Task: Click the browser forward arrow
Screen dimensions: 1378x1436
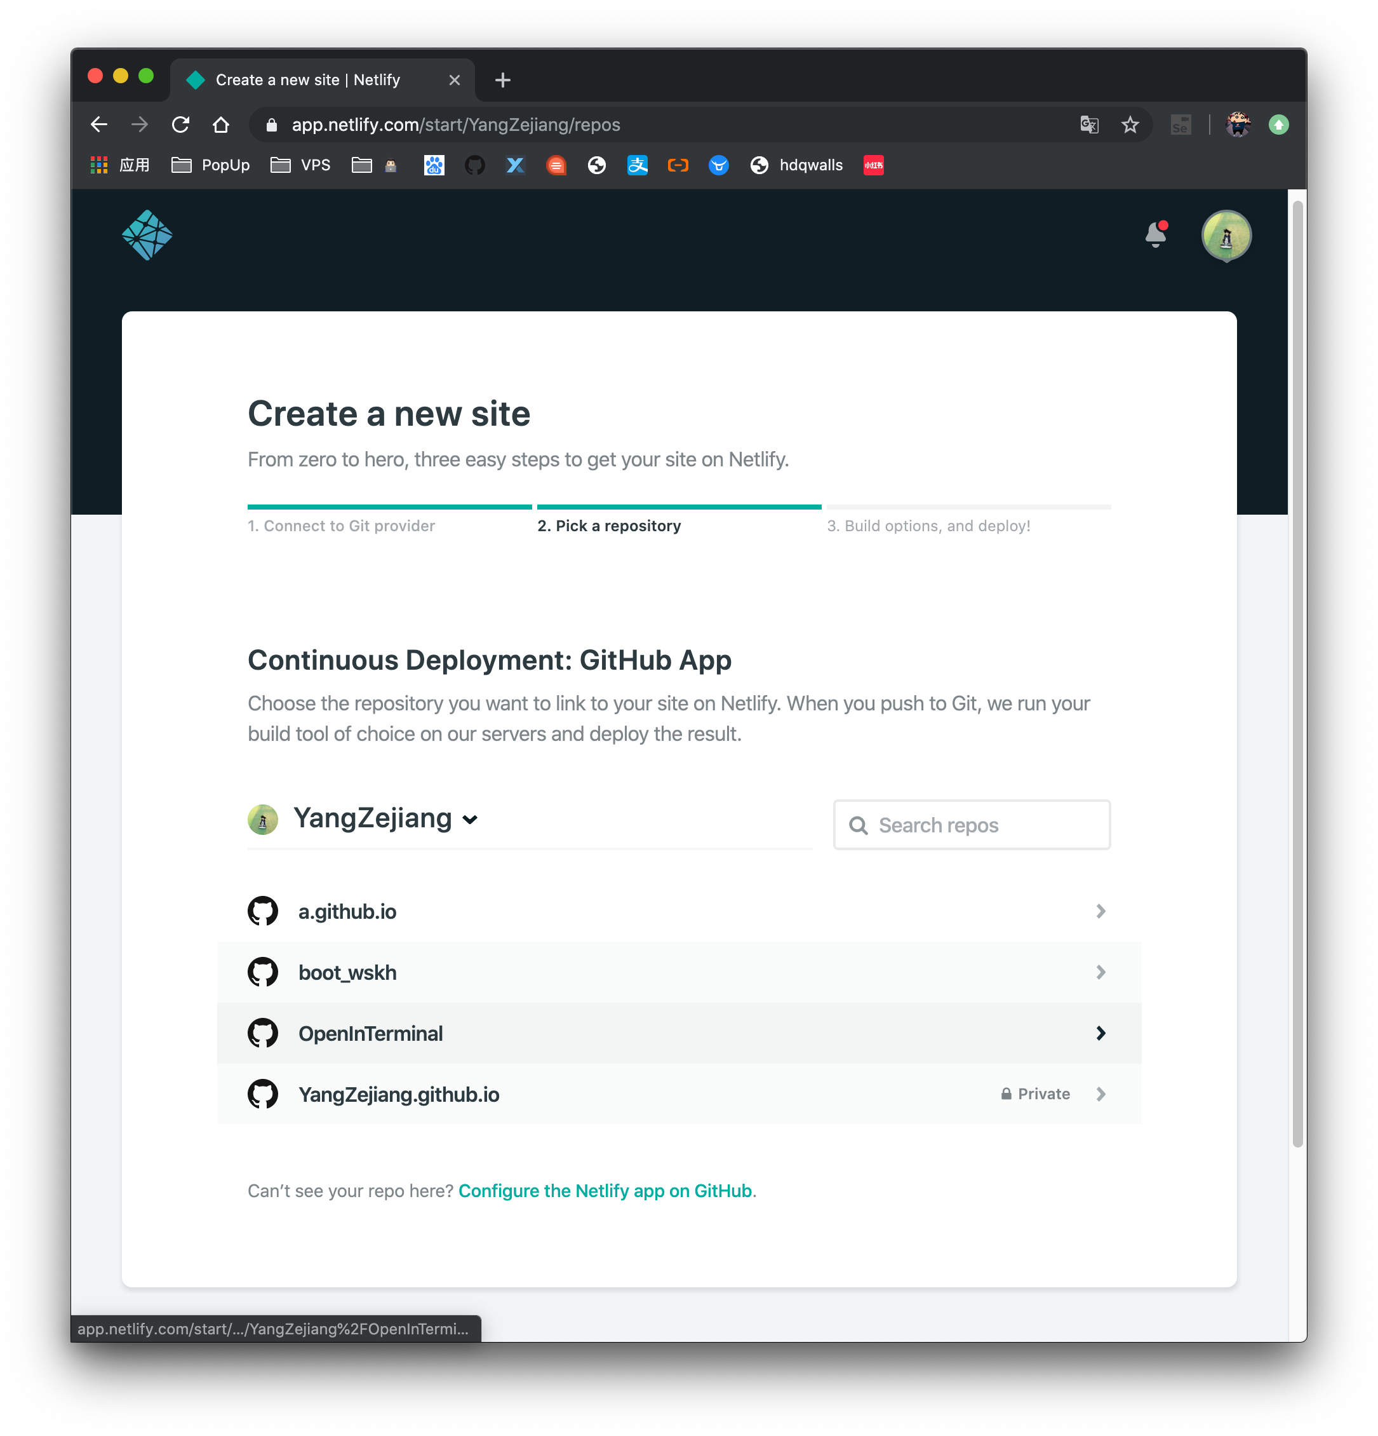Action: tap(139, 125)
